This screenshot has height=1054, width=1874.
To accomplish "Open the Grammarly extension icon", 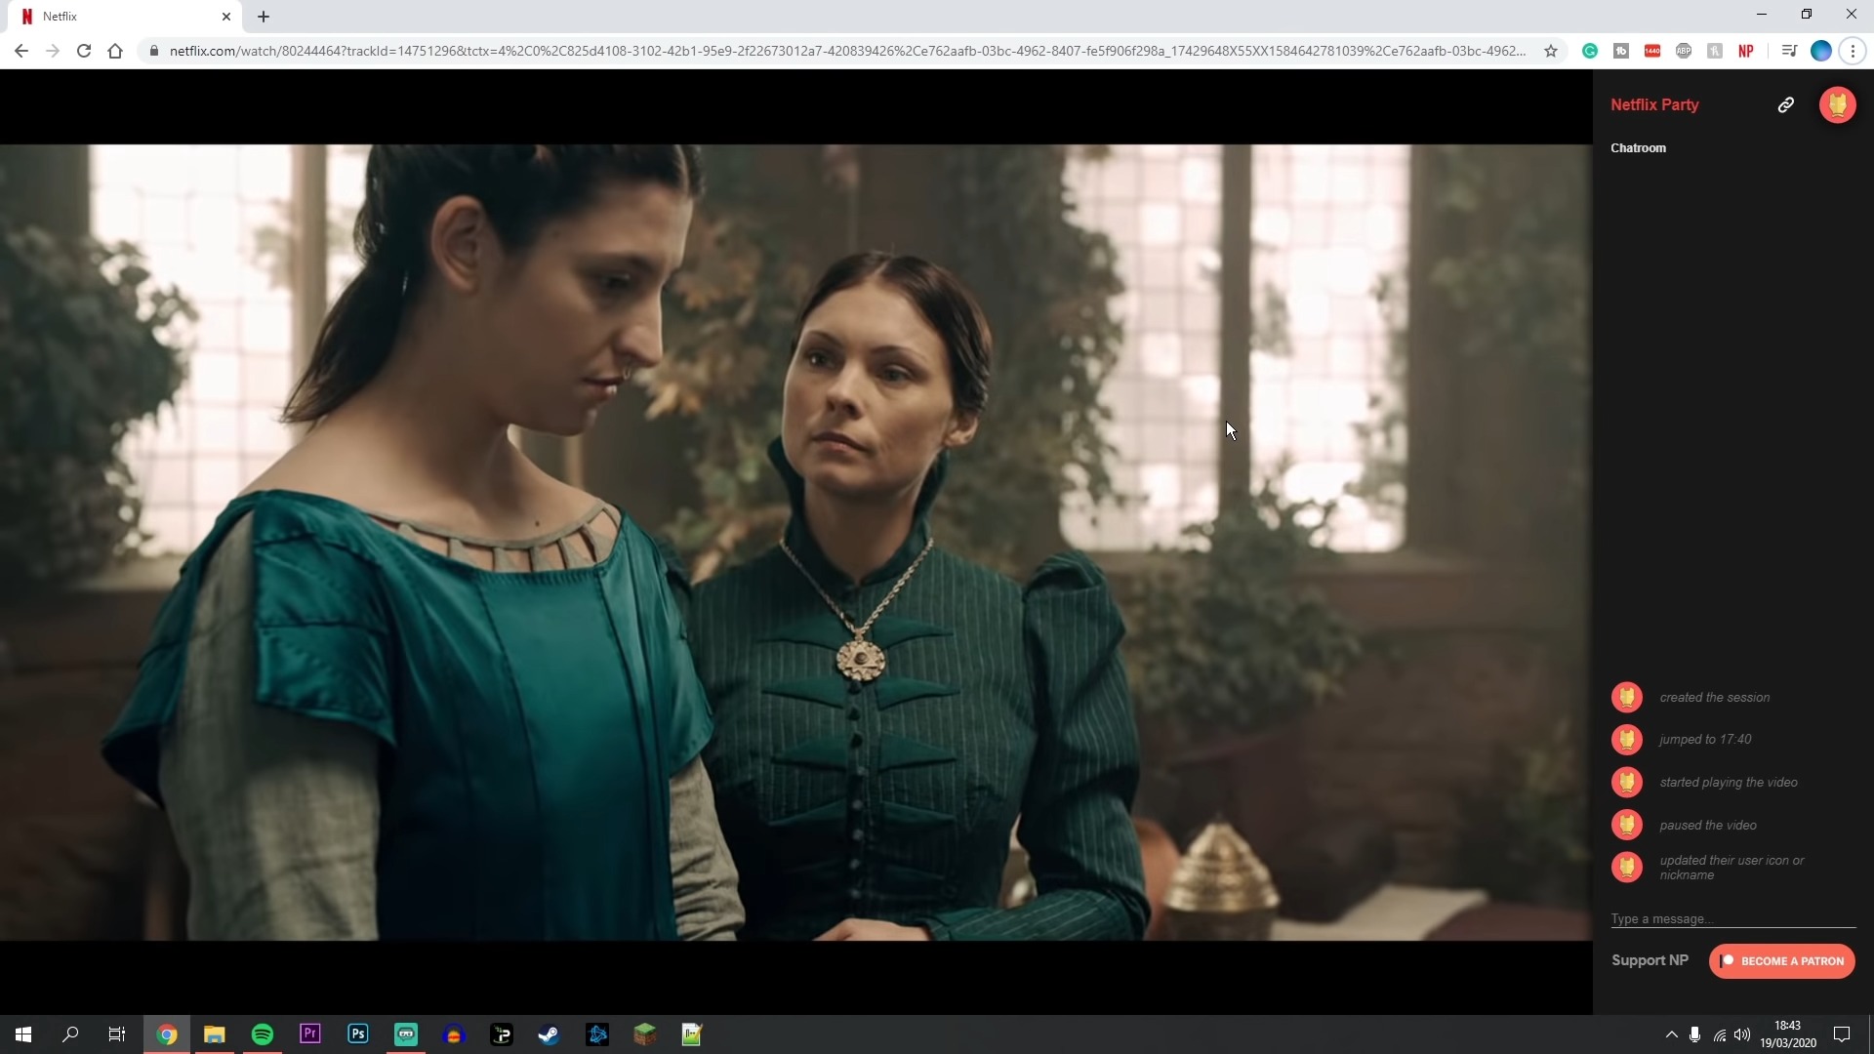I will [1590, 51].
